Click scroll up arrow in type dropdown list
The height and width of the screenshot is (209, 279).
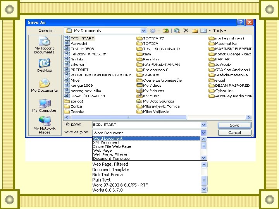203,139
